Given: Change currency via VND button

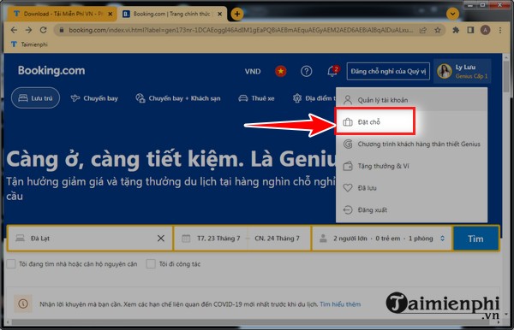Looking at the screenshot, I should tap(253, 71).
